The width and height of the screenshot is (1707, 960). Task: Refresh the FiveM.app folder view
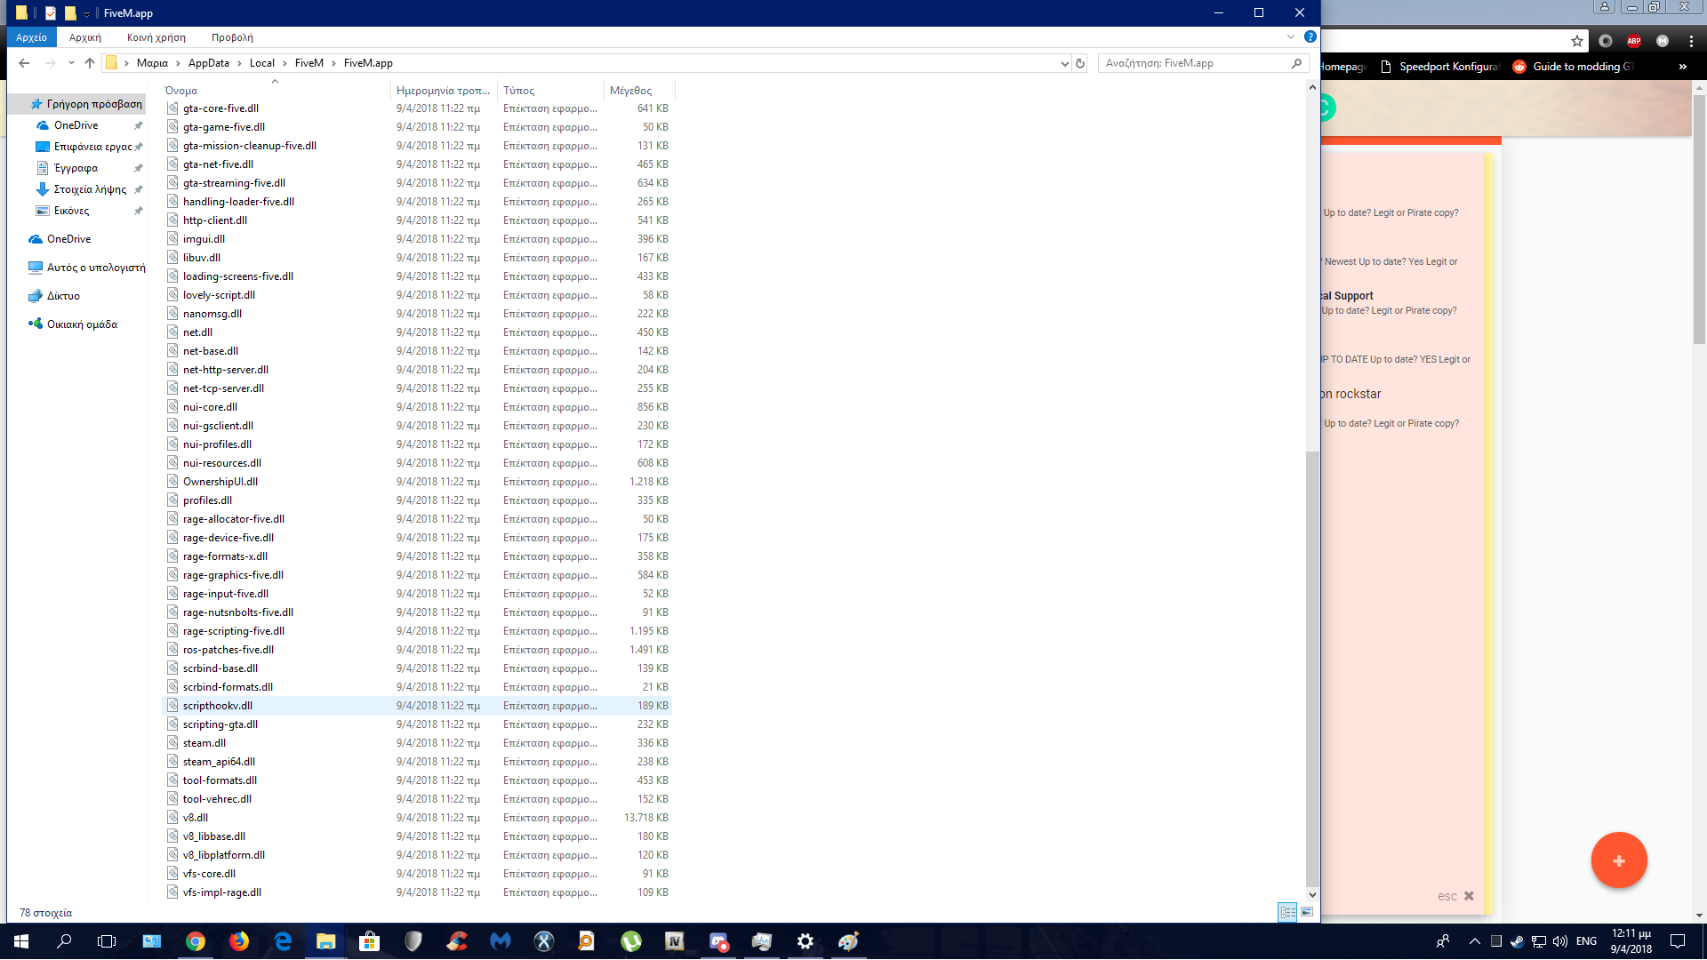(x=1080, y=63)
